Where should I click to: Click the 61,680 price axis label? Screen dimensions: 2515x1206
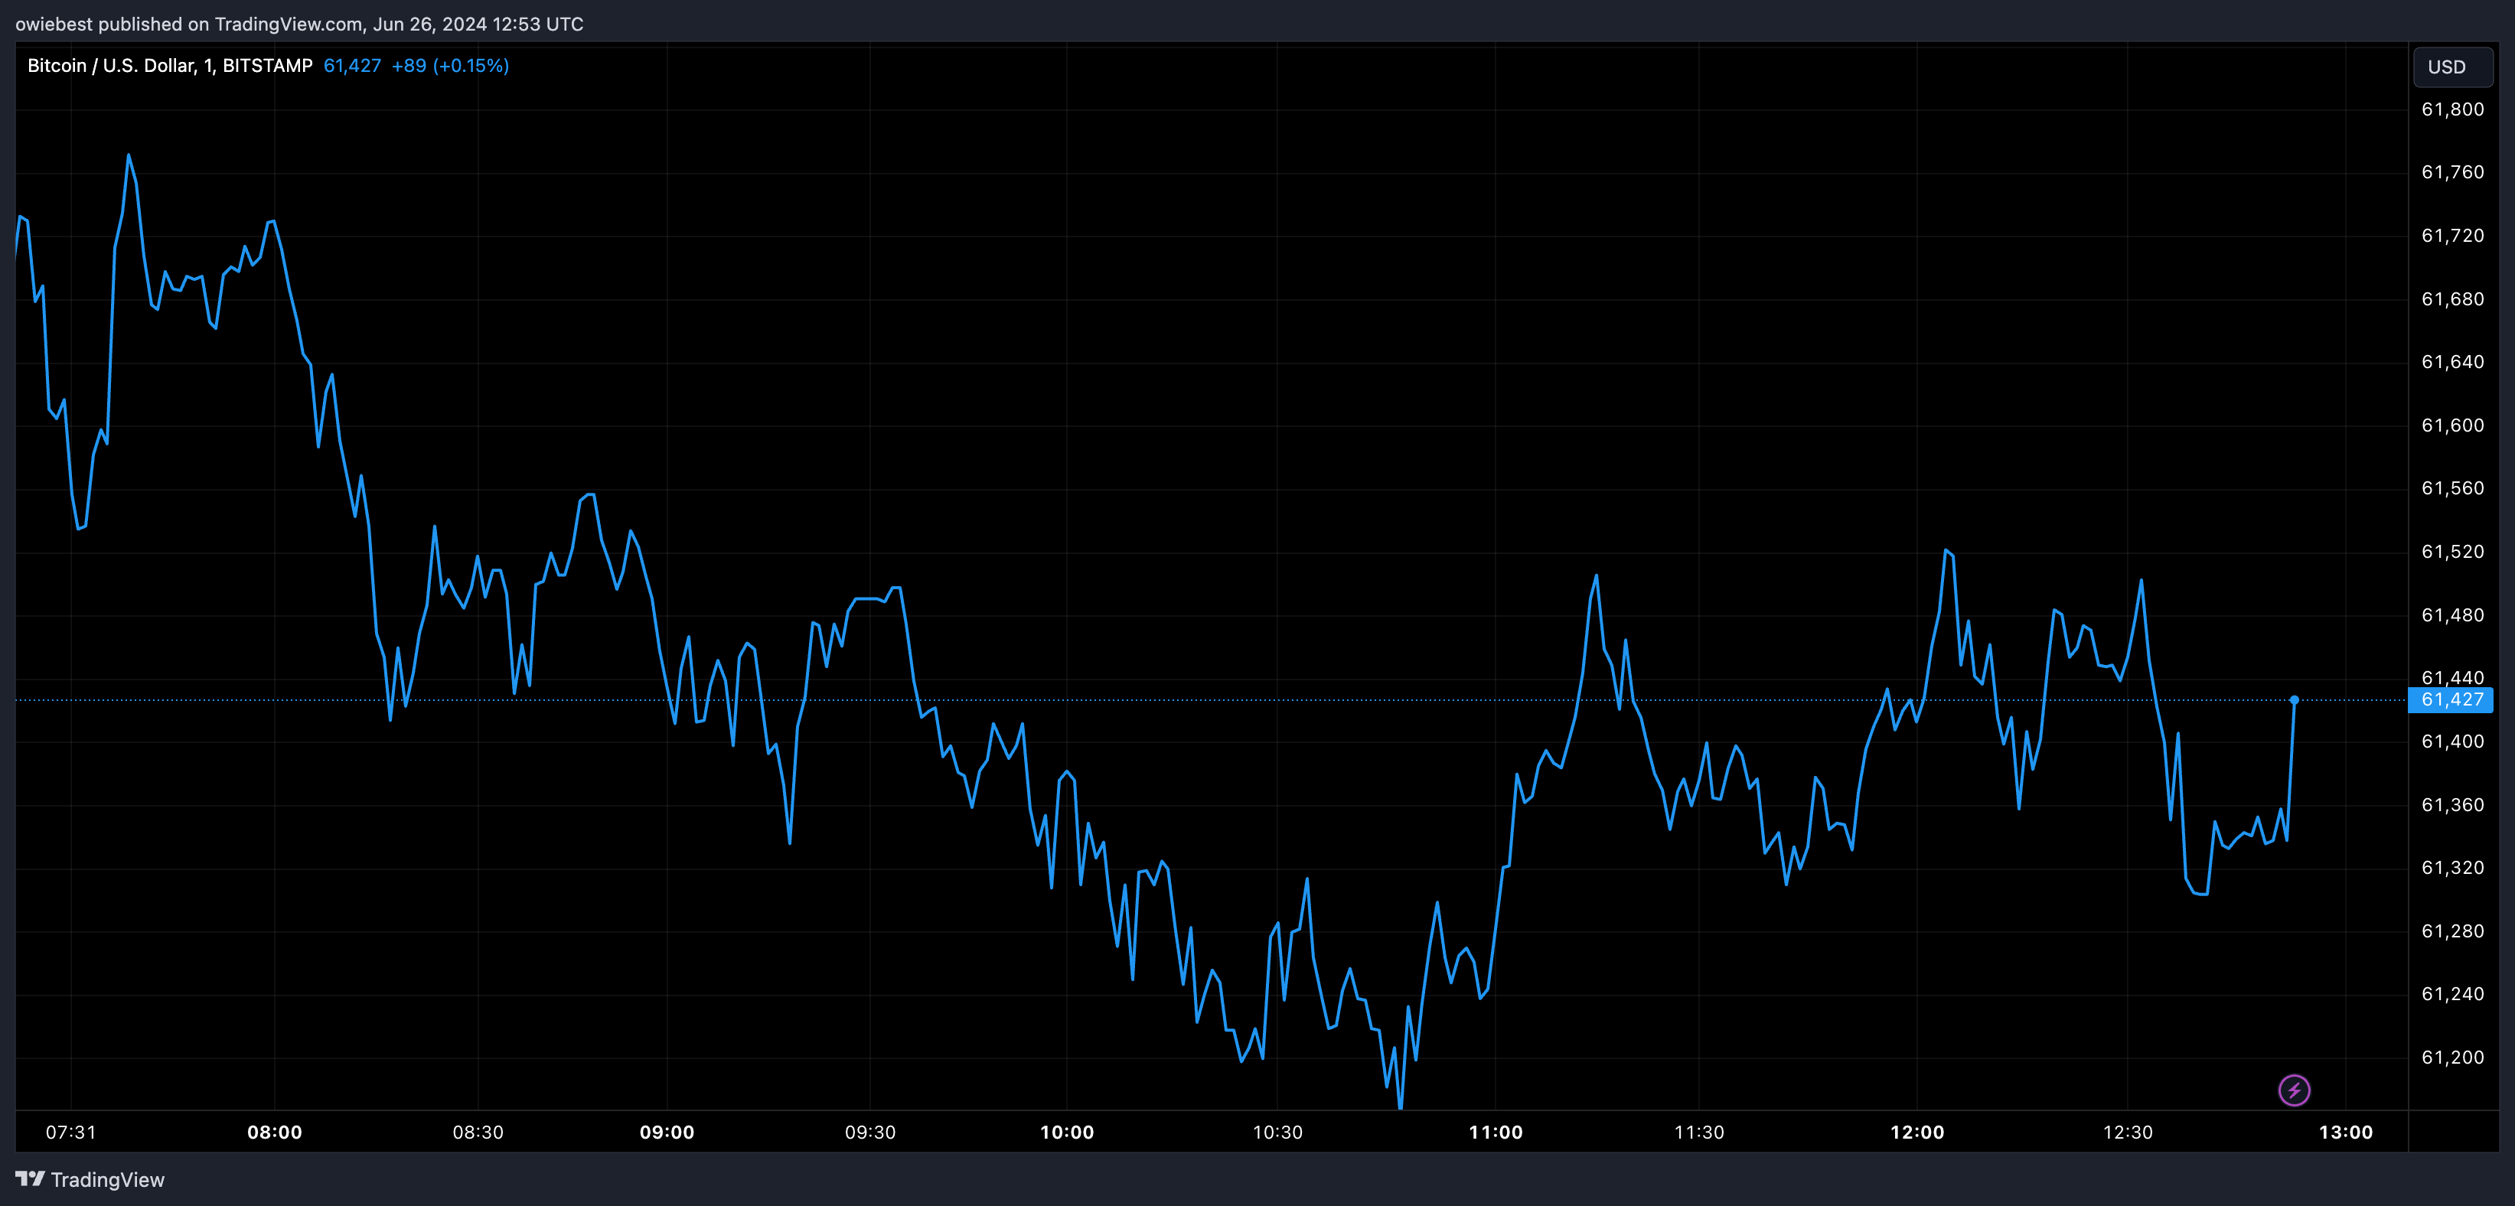(2452, 298)
